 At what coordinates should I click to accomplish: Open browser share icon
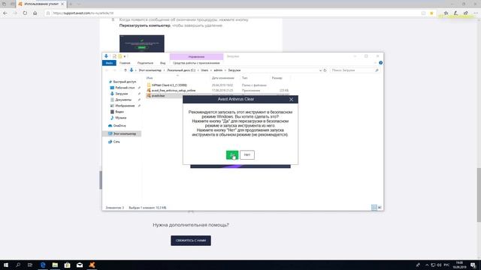pos(466,13)
